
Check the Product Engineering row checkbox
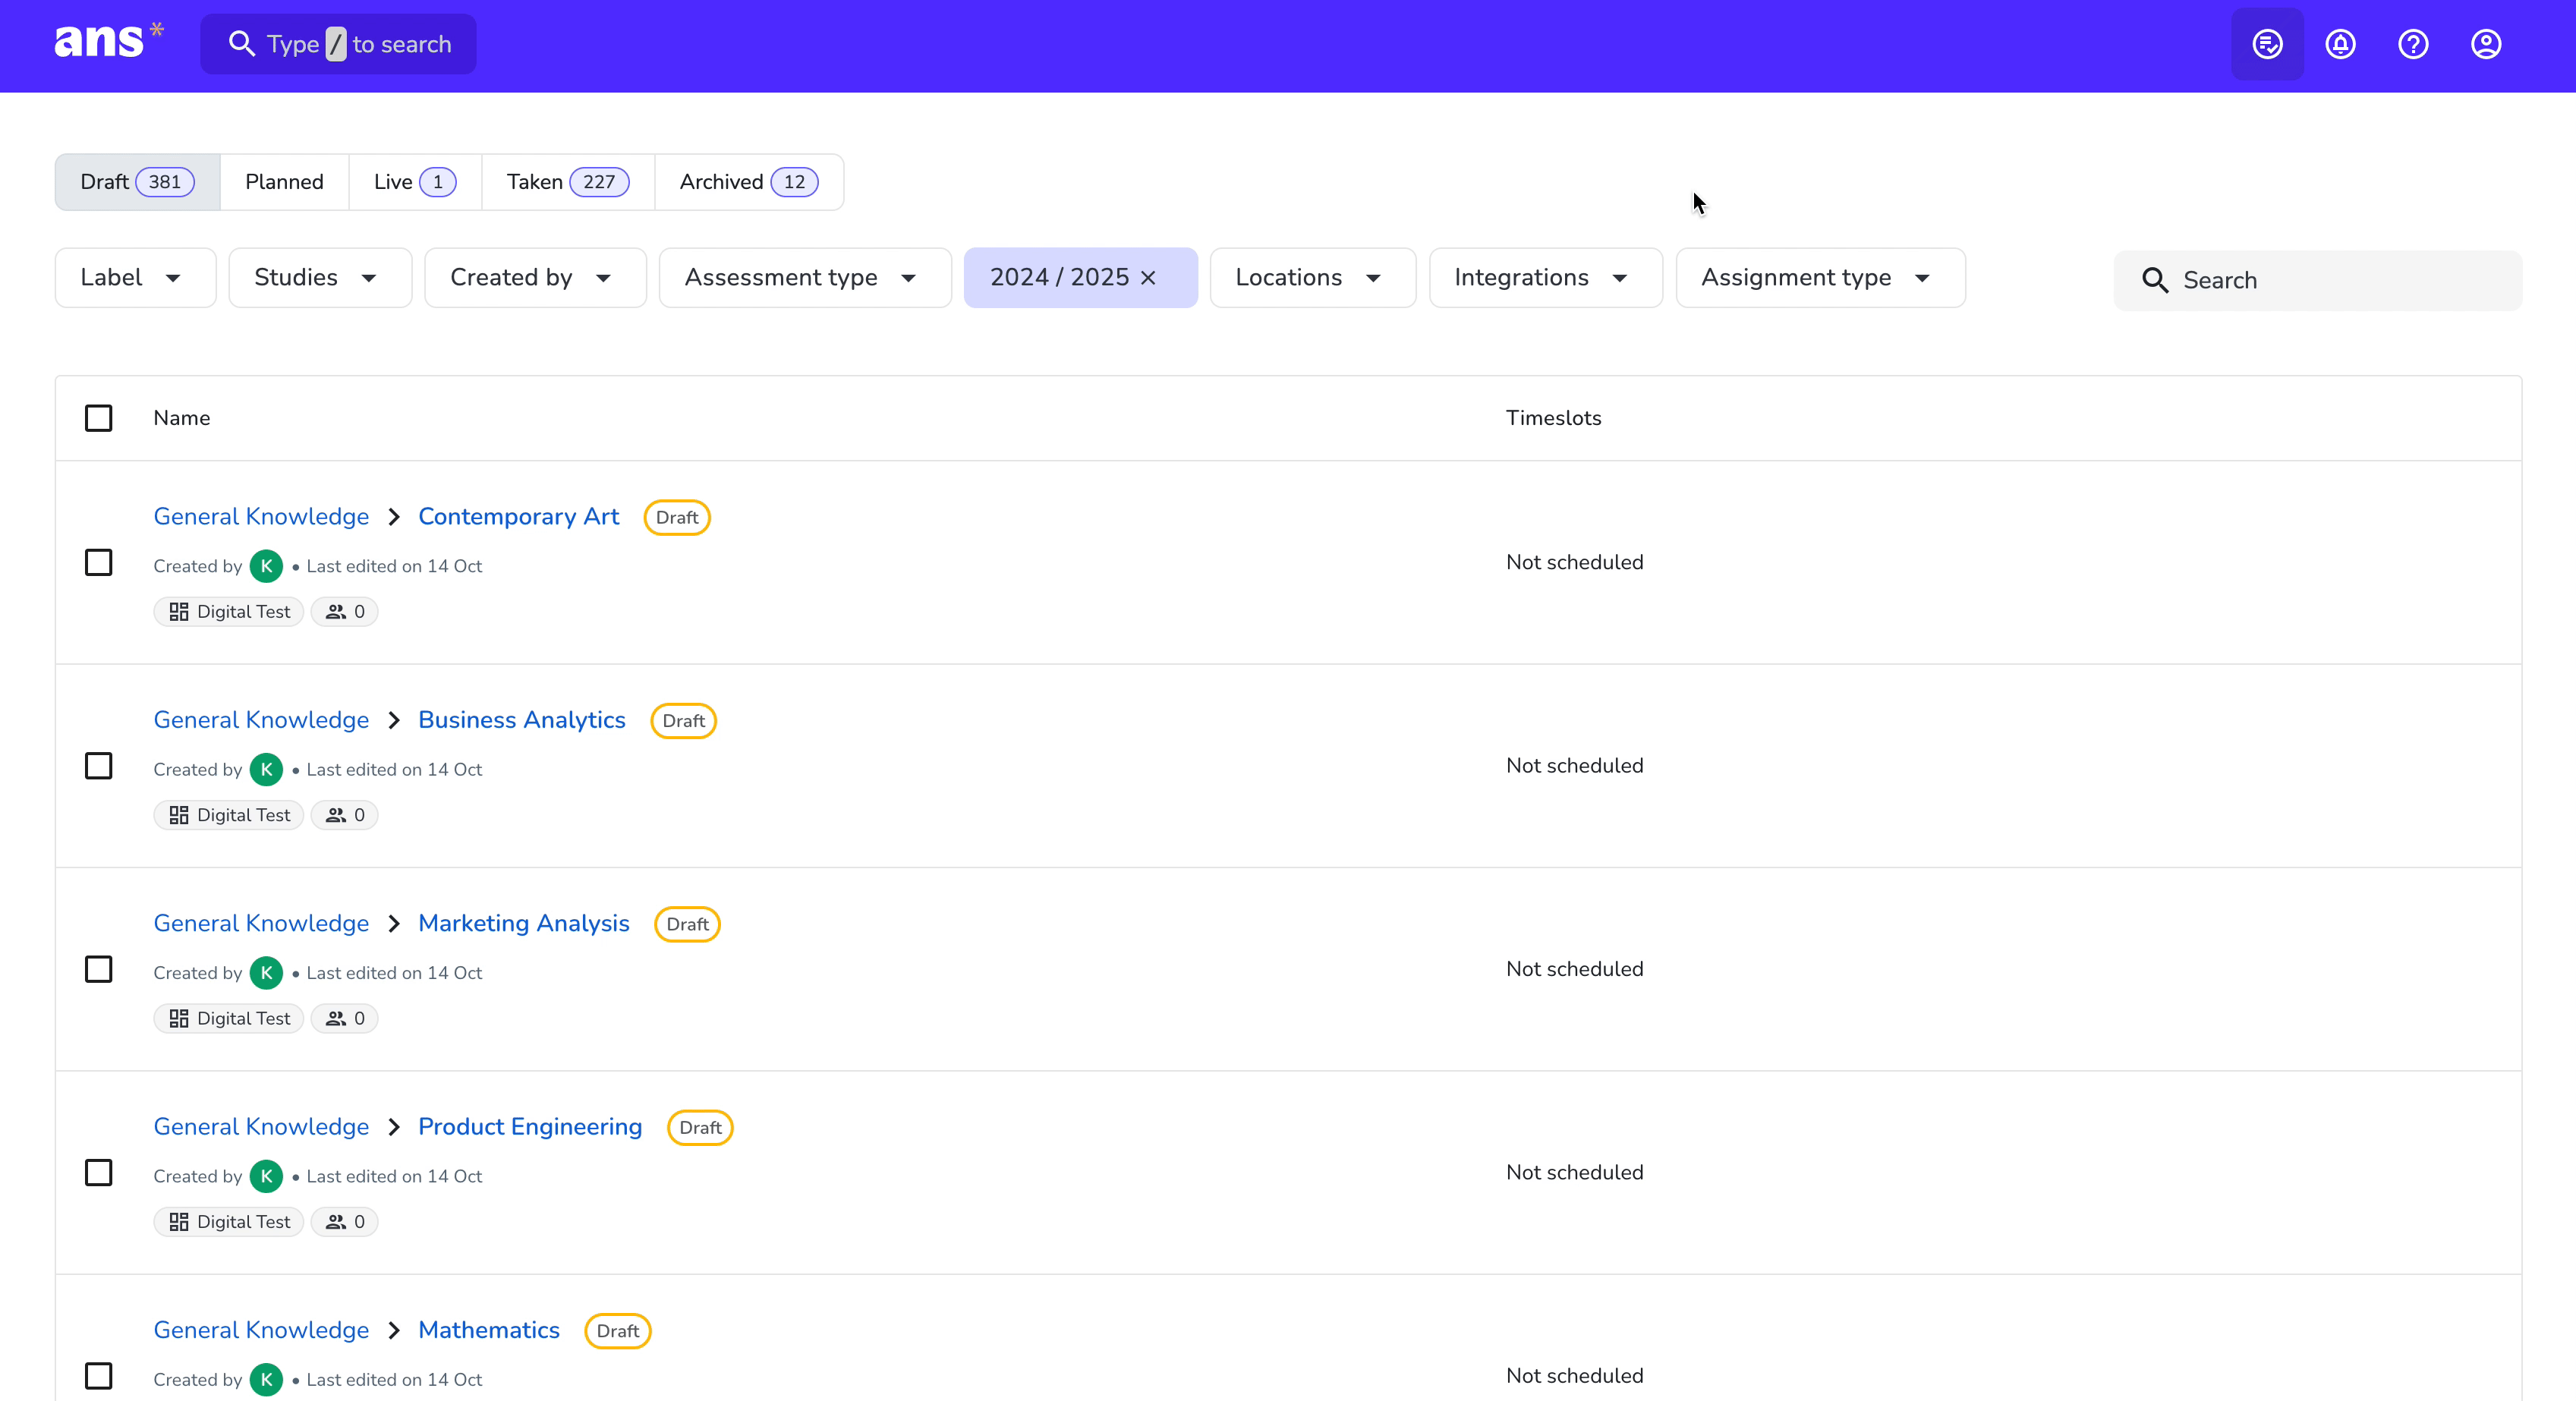[99, 1172]
